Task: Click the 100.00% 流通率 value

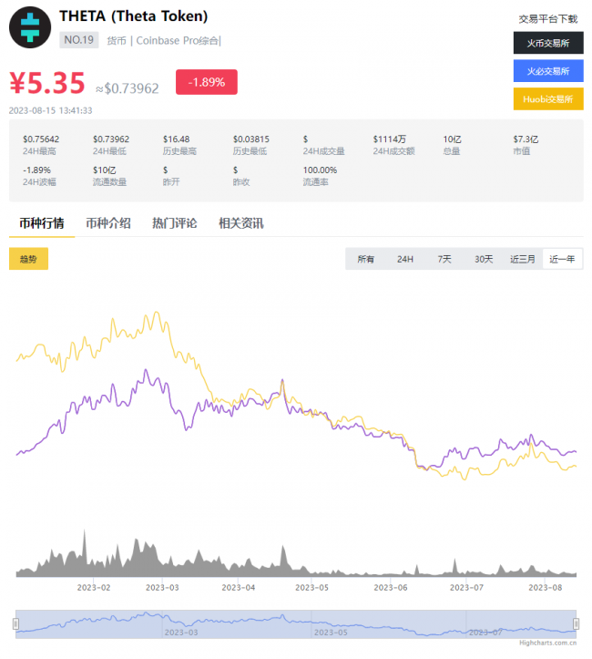Action: pyautogui.click(x=320, y=170)
